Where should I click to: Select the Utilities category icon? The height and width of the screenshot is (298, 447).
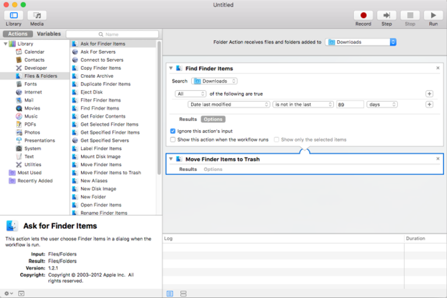click(x=19, y=165)
